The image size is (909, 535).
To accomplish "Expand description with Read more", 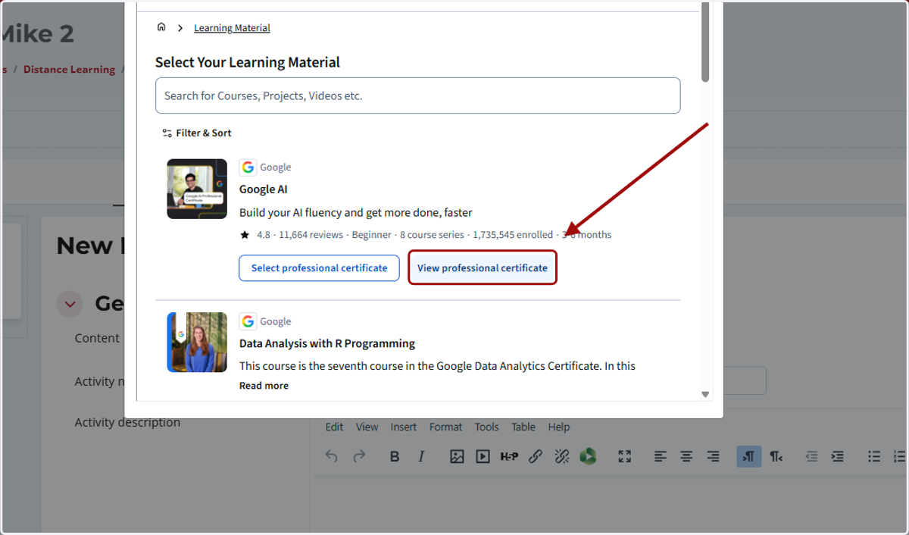I will coord(264,386).
